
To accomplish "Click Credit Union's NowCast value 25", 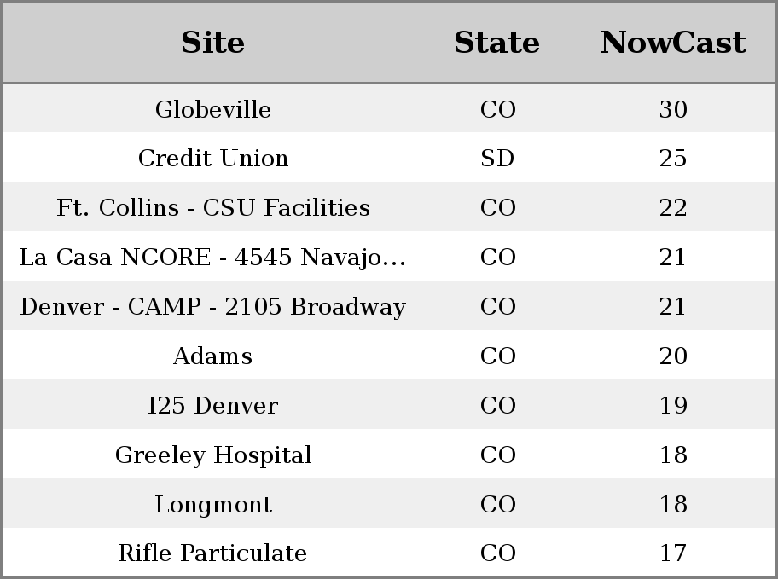I will click(673, 159).
